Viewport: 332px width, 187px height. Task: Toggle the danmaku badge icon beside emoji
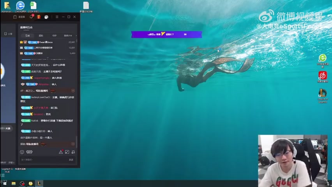29,152
